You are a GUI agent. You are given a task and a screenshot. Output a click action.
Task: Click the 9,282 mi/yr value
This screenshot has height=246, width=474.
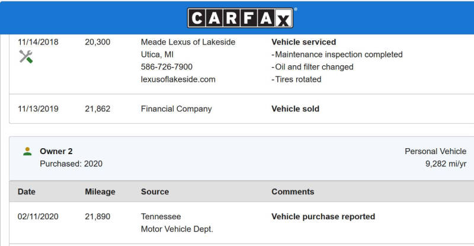point(446,164)
